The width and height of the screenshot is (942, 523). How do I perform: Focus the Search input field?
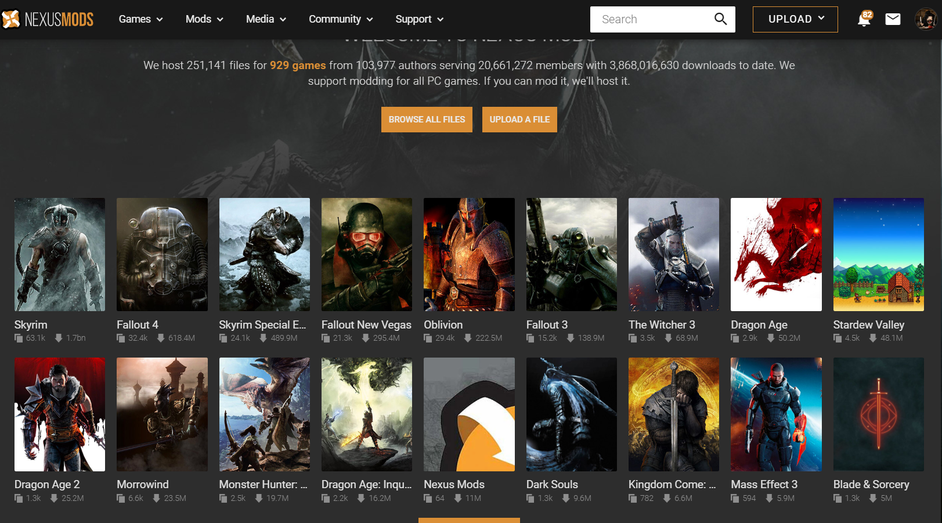[x=653, y=19]
